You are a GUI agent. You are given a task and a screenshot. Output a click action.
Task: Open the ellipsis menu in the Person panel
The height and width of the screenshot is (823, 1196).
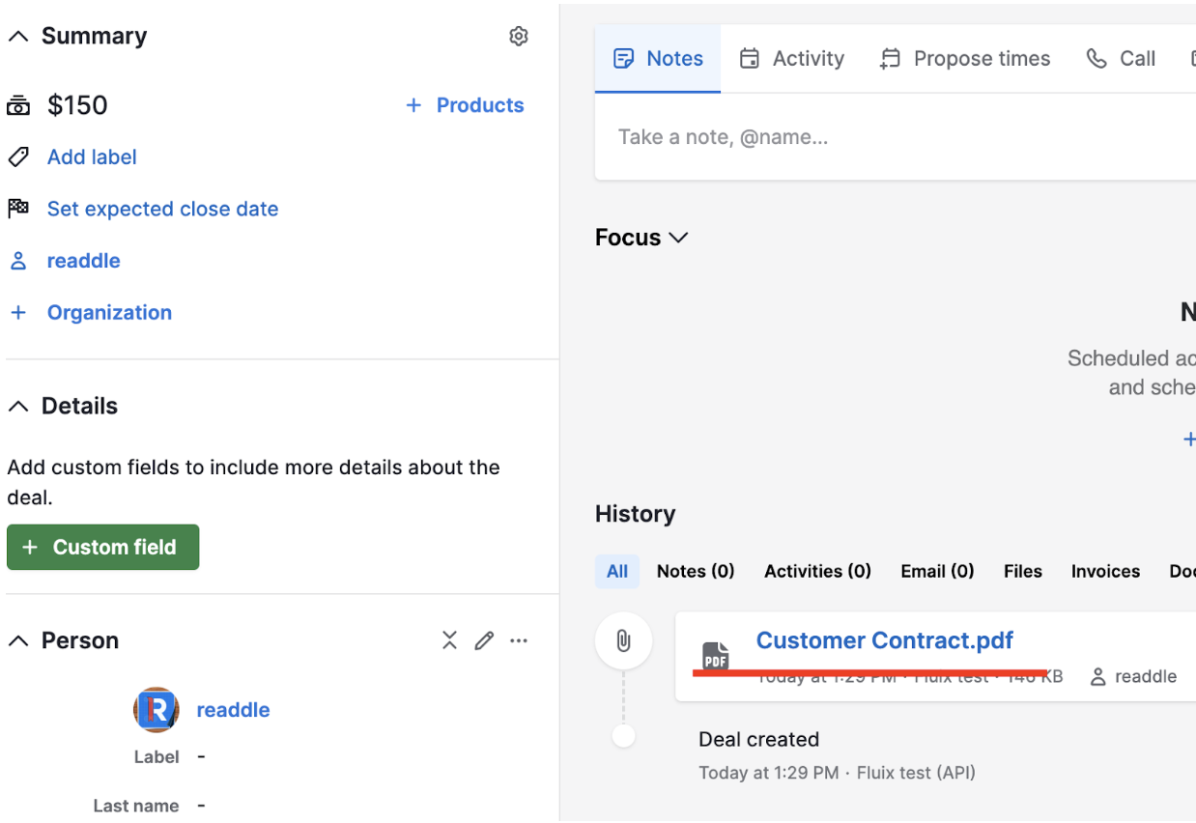click(519, 640)
